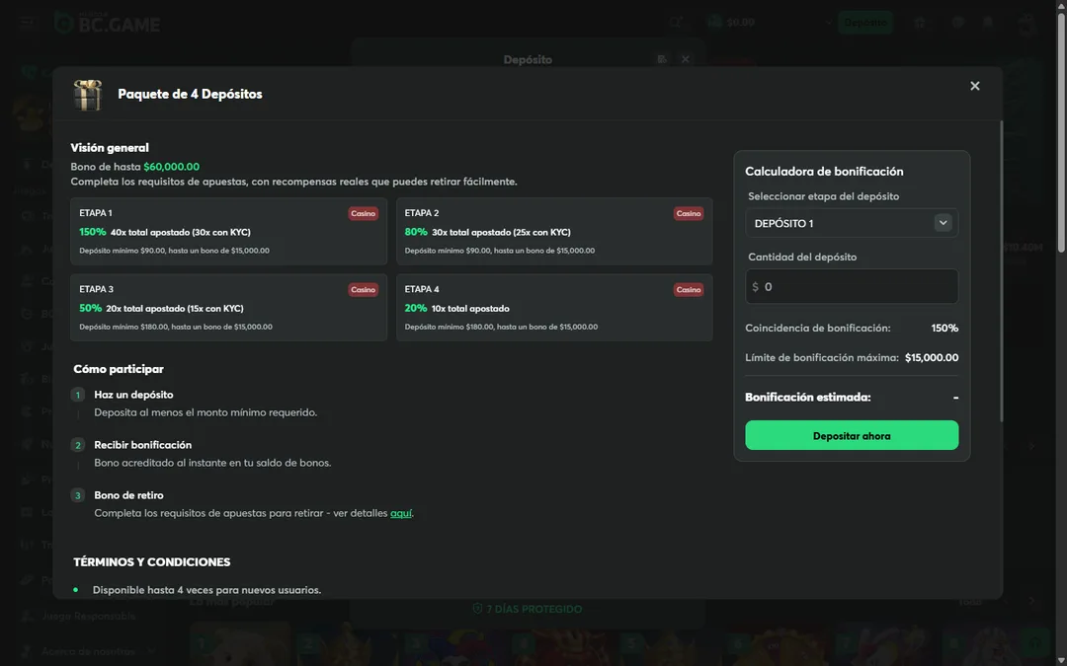Click the dimmed BC.GAME logo in the background page
The image size is (1067, 666).
(x=108, y=23)
